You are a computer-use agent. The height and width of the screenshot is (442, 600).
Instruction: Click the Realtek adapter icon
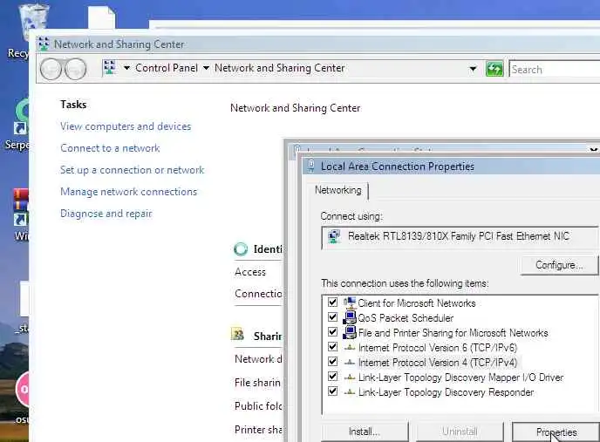334,237
